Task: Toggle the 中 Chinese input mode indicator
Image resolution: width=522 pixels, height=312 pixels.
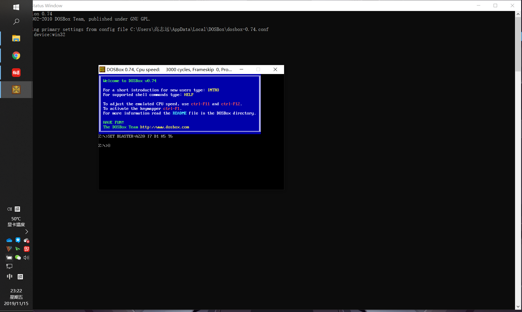Action: tap(10, 277)
